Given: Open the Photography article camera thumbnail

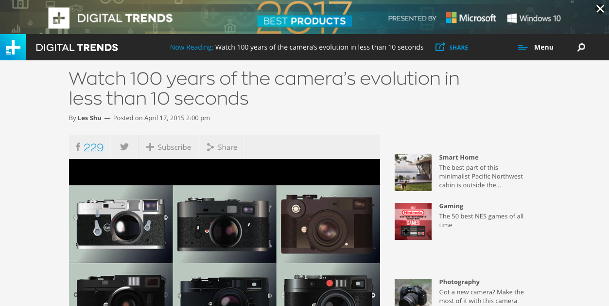Looking at the screenshot, I should click(x=413, y=292).
